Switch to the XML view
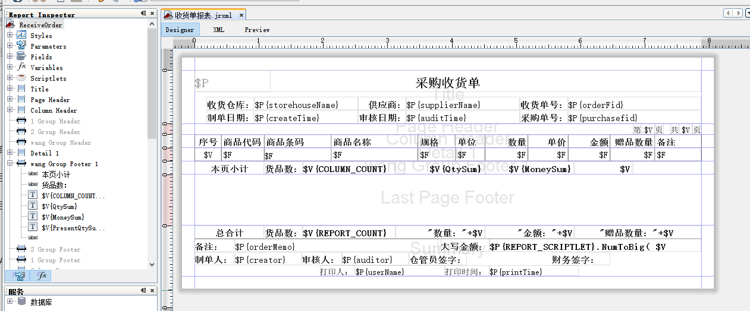Screen dimensions: 750x311 coord(219,30)
